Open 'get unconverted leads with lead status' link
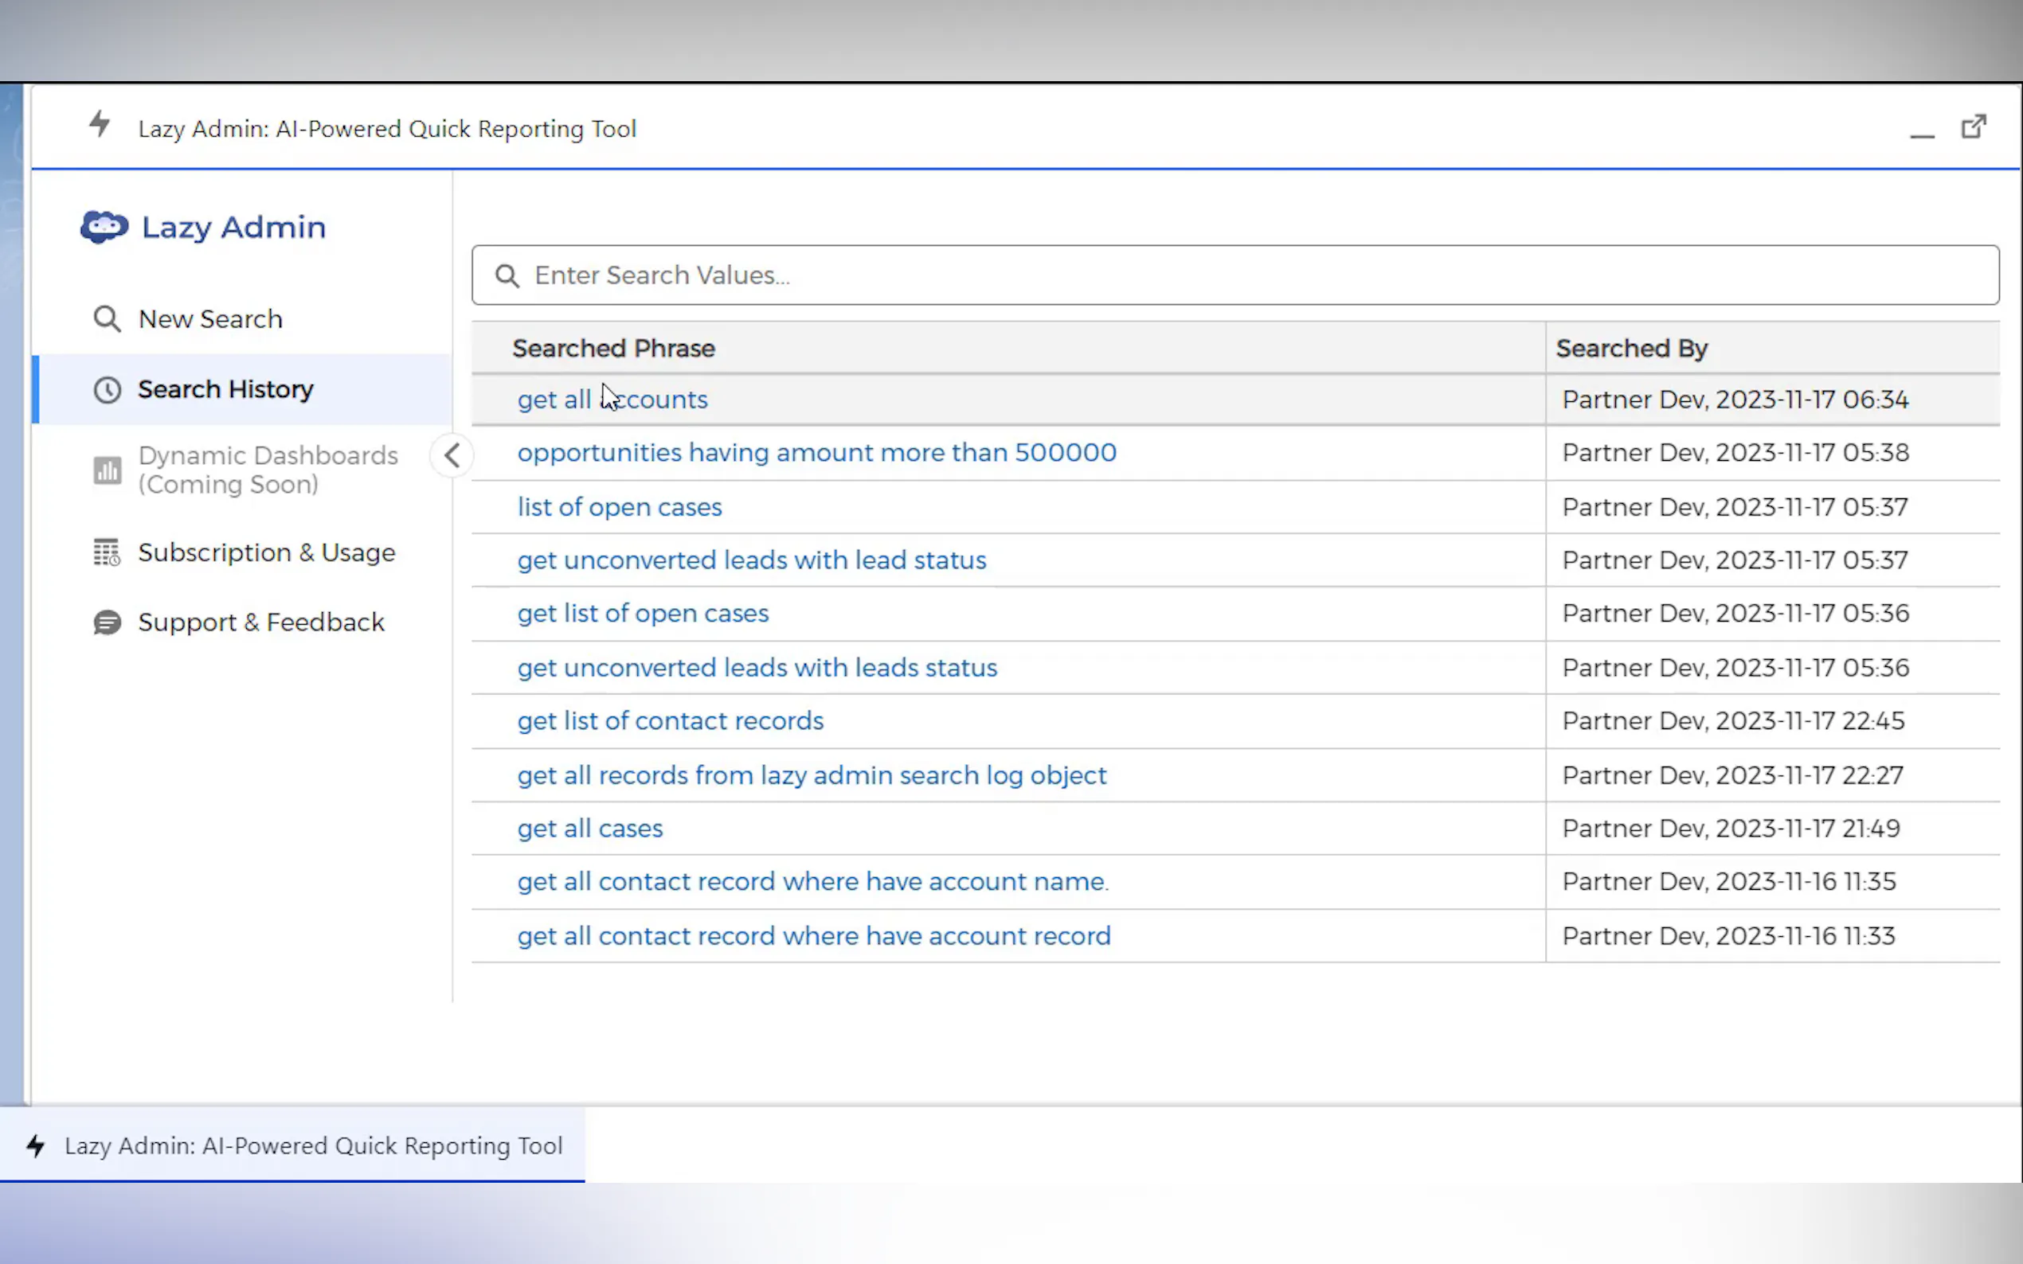Image resolution: width=2023 pixels, height=1264 pixels. pos(751,560)
